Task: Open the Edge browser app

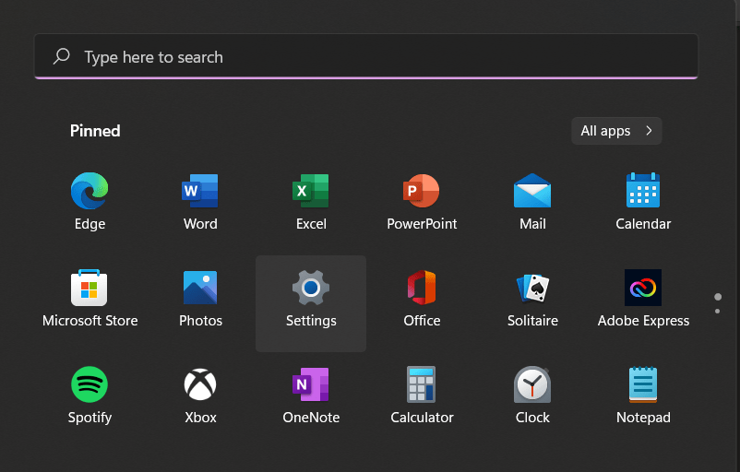Action: pyautogui.click(x=90, y=192)
